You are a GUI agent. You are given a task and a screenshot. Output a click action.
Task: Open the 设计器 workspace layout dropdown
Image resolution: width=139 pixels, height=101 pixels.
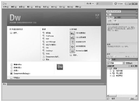click(x=90, y=4)
